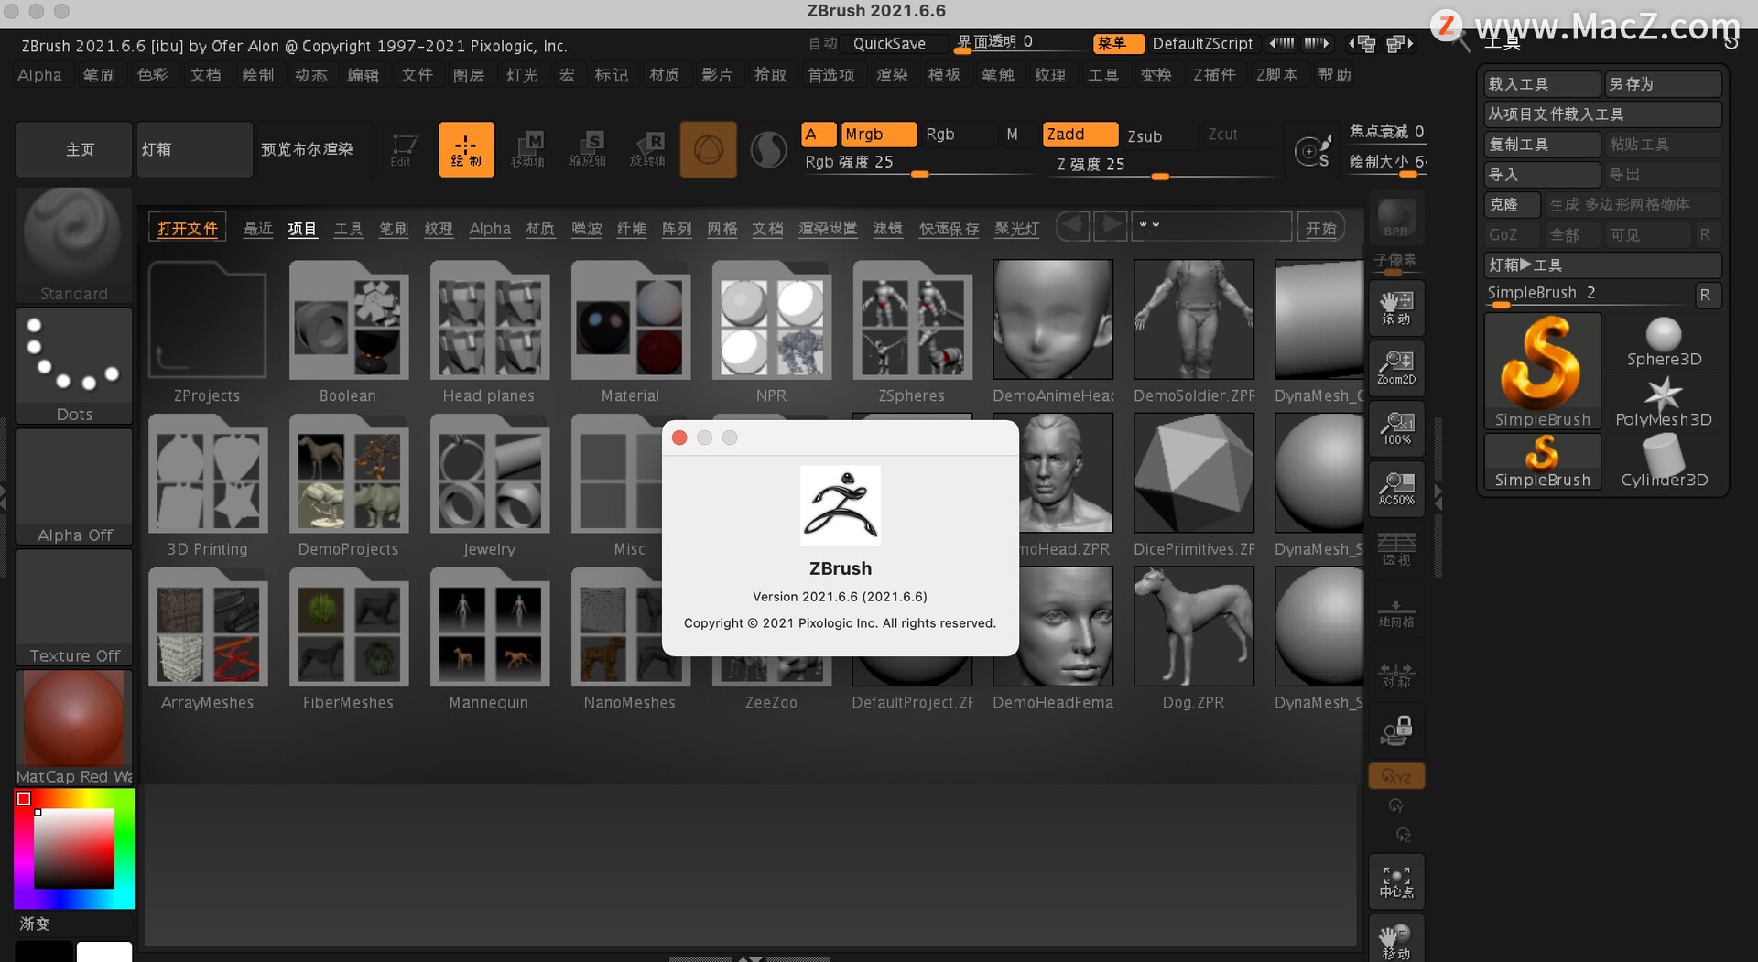Click the 载入工具 load tool button

click(x=1543, y=84)
